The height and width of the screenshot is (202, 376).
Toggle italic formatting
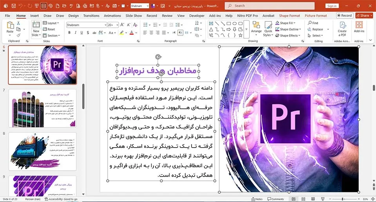76,32
